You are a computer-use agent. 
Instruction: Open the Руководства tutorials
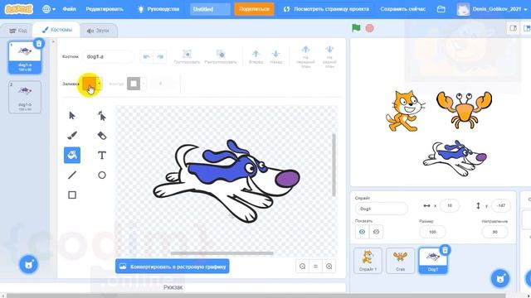pyautogui.click(x=158, y=9)
